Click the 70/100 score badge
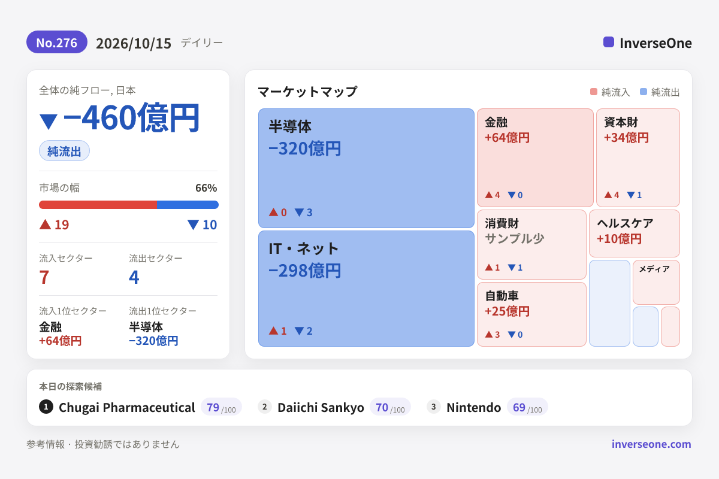 pos(390,407)
